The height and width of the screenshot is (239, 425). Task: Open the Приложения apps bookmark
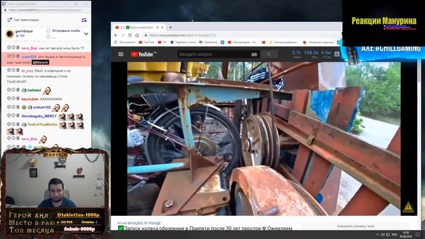click(125, 42)
